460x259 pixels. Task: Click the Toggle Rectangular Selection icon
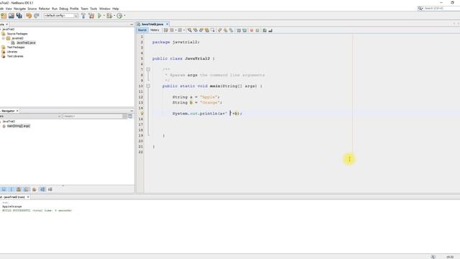click(x=213, y=30)
